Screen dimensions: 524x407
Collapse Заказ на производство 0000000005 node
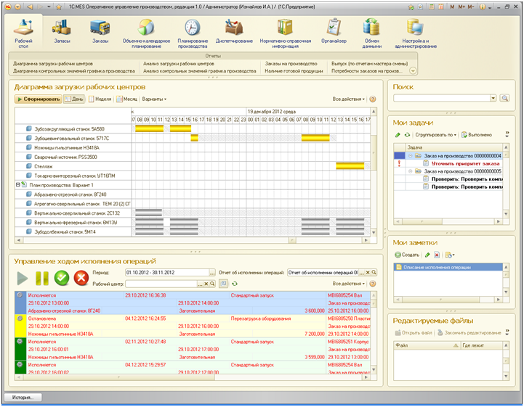pos(411,171)
